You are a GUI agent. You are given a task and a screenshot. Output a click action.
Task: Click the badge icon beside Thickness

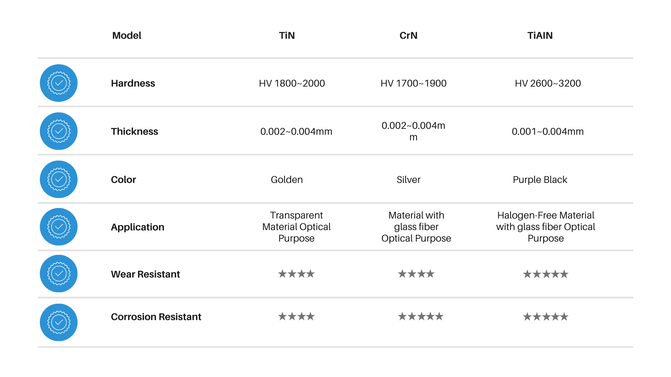pyautogui.click(x=59, y=131)
